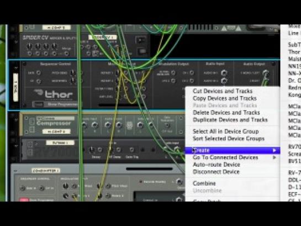Click Thor's Audio In 2 jack
Image resolution: width=301 pixels, height=226 pixels.
pos(224,81)
